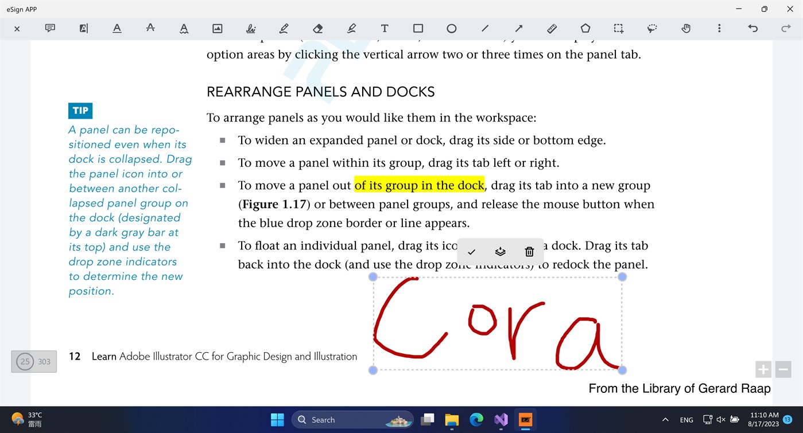
Task: Open the weather widget showing 33°C
Action: [x=27, y=419]
